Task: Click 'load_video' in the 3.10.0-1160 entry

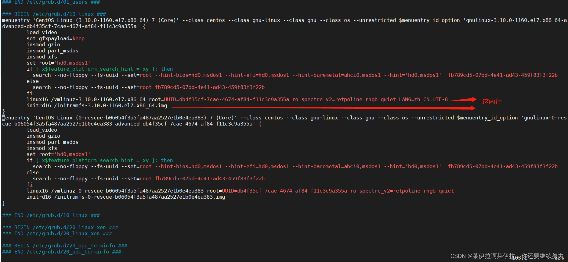Action: click(x=42, y=32)
